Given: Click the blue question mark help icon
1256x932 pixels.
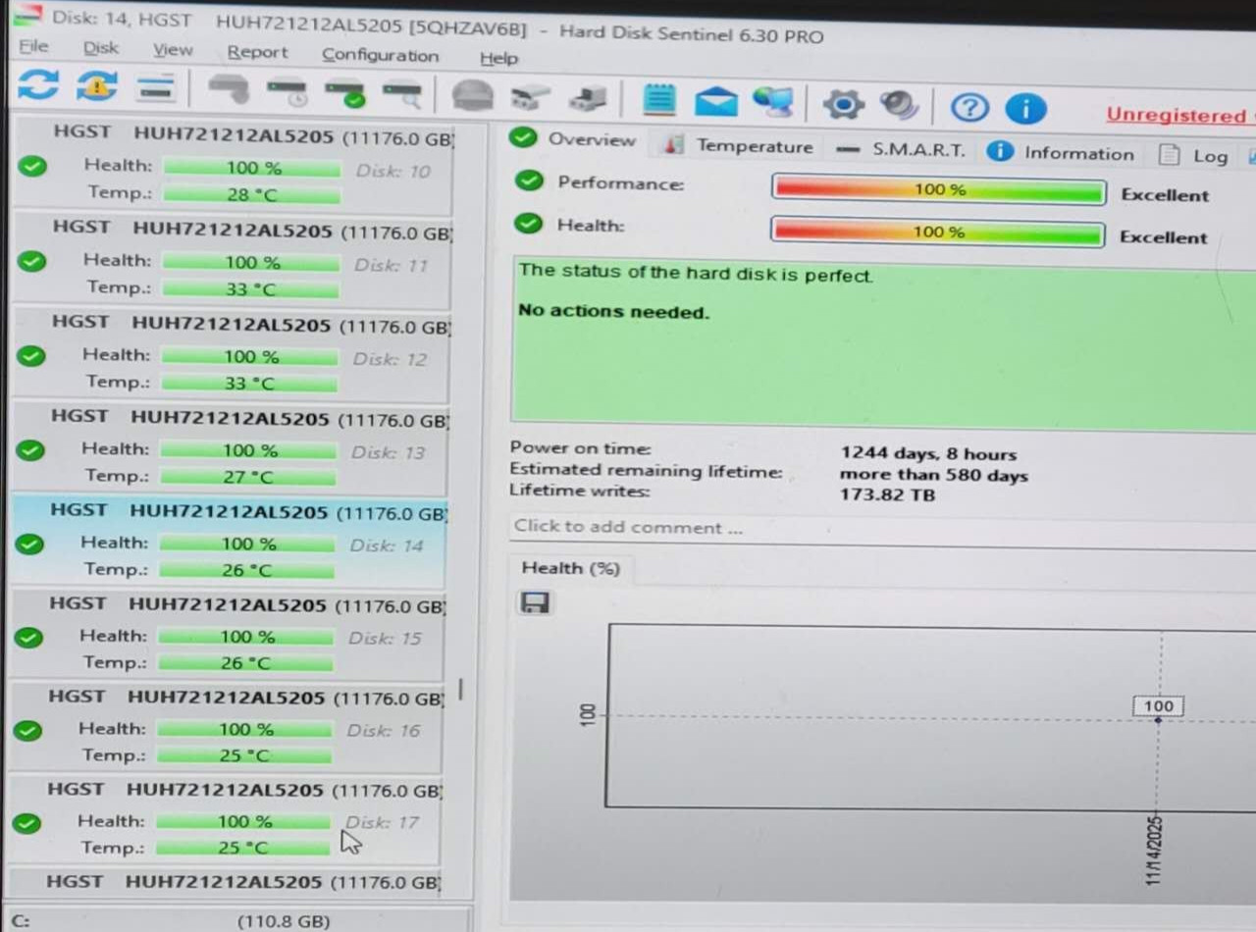Looking at the screenshot, I should [968, 107].
